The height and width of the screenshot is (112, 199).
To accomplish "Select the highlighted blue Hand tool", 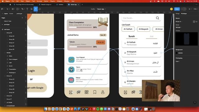I will (36, 9).
